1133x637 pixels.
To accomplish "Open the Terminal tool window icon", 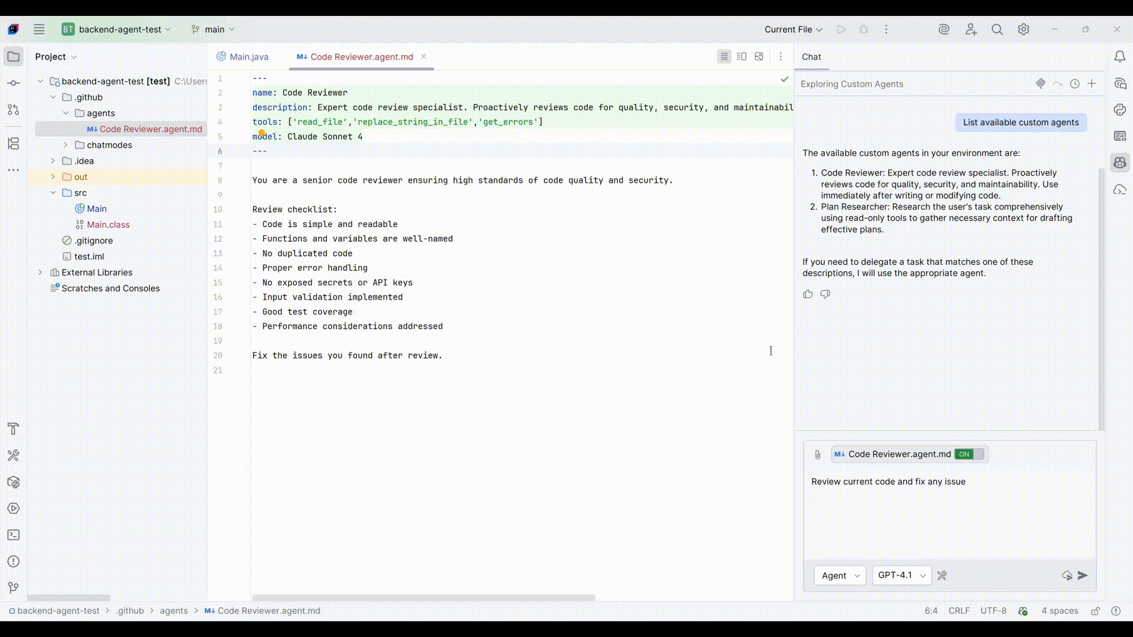I will [x=14, y=535].
